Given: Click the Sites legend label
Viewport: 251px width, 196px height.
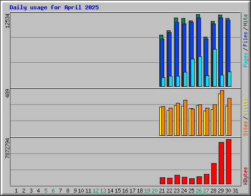Looking at the screenshot, I should point(245,128).
